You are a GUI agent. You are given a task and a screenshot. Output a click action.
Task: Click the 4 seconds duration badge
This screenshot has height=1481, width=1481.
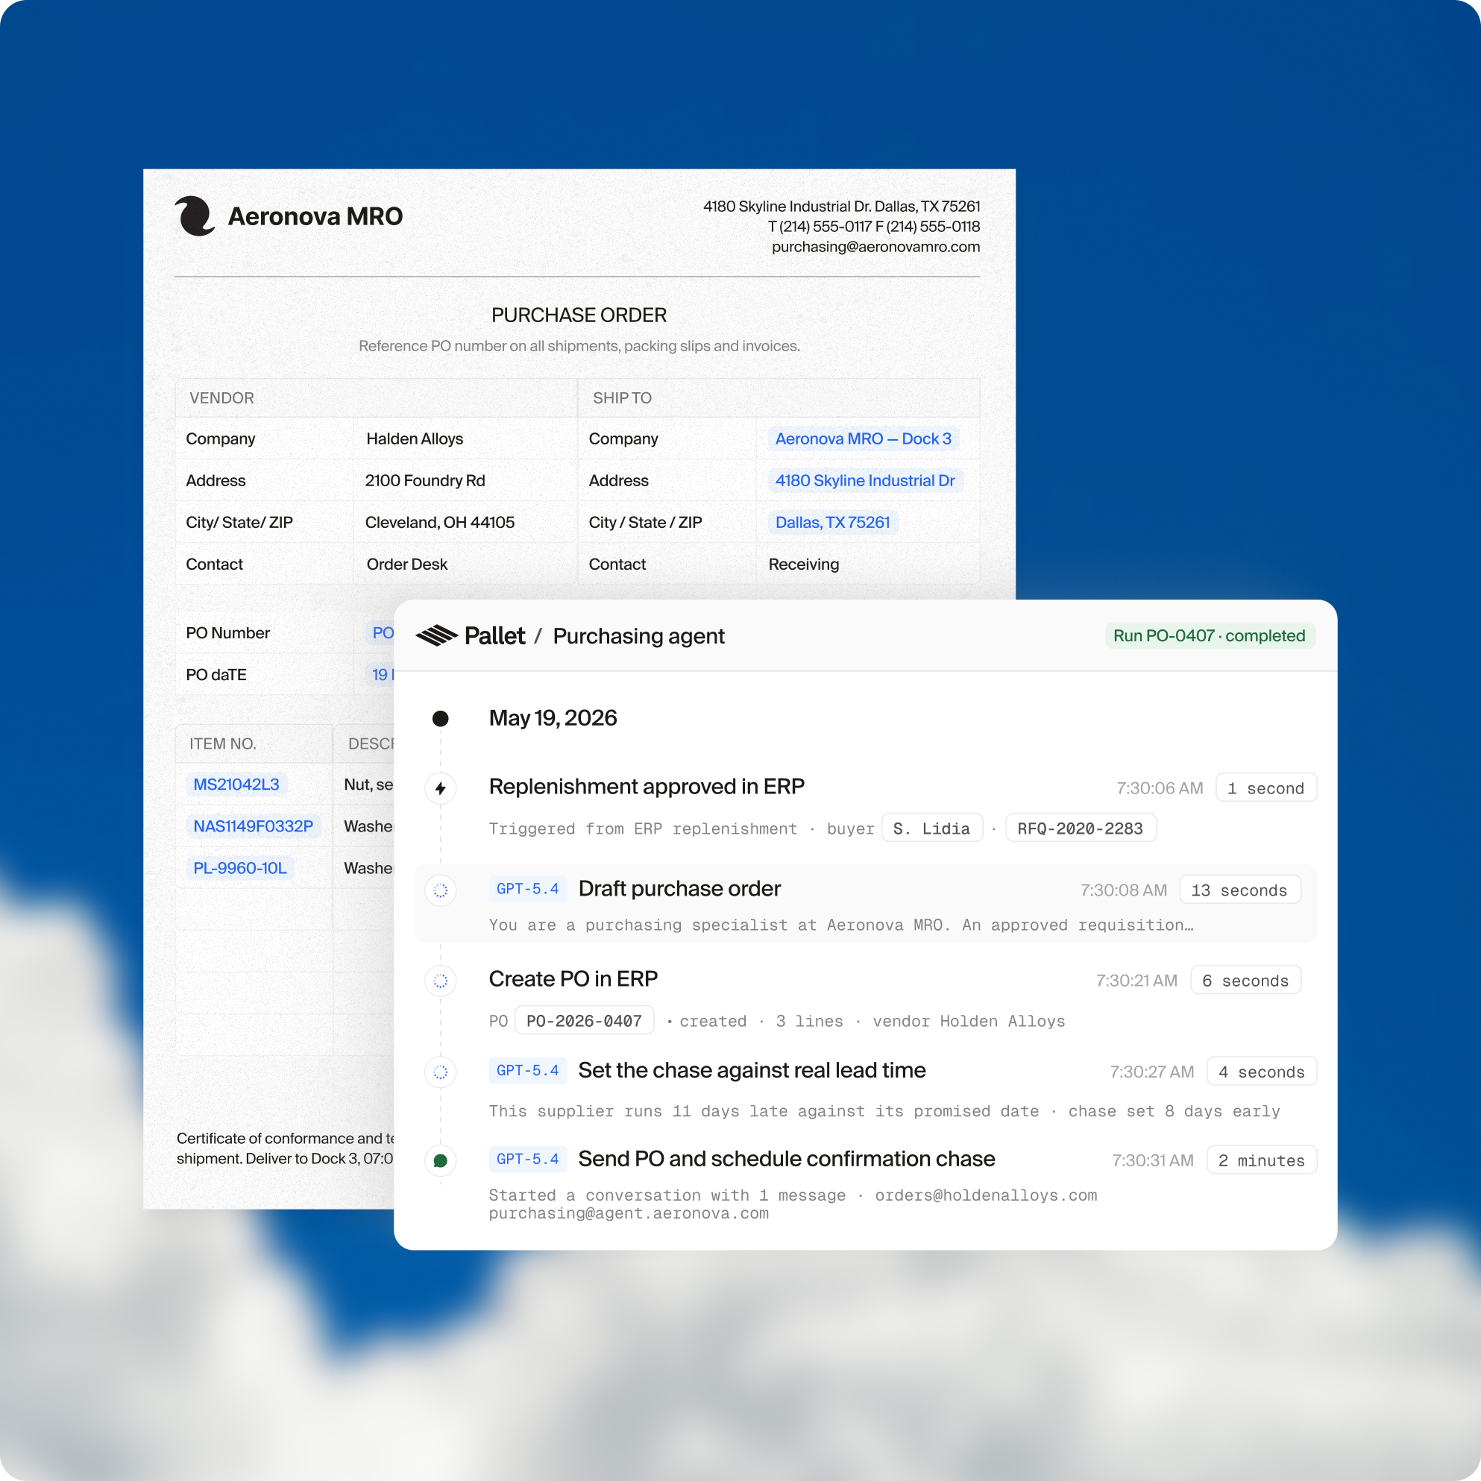pyautogui.click(x=1262, y=1072)
